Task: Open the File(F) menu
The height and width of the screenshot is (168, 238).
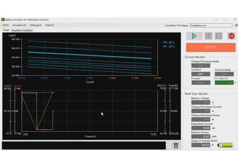Action: 6,25
